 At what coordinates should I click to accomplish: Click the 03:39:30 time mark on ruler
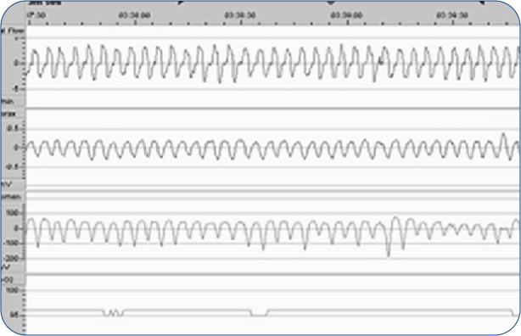coord(452,15)
